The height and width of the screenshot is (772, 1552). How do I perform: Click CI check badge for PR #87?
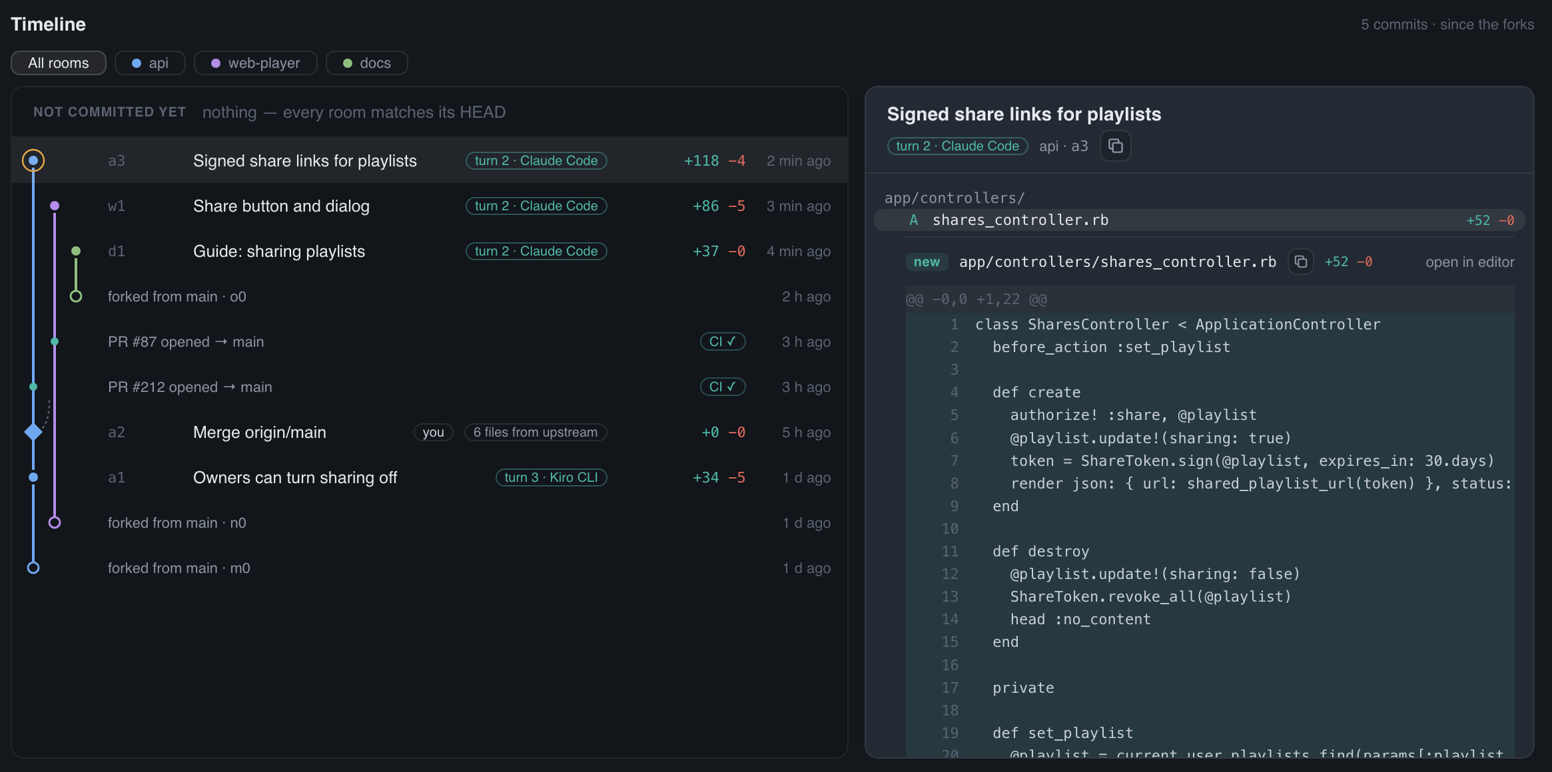[x=723, y=341]
